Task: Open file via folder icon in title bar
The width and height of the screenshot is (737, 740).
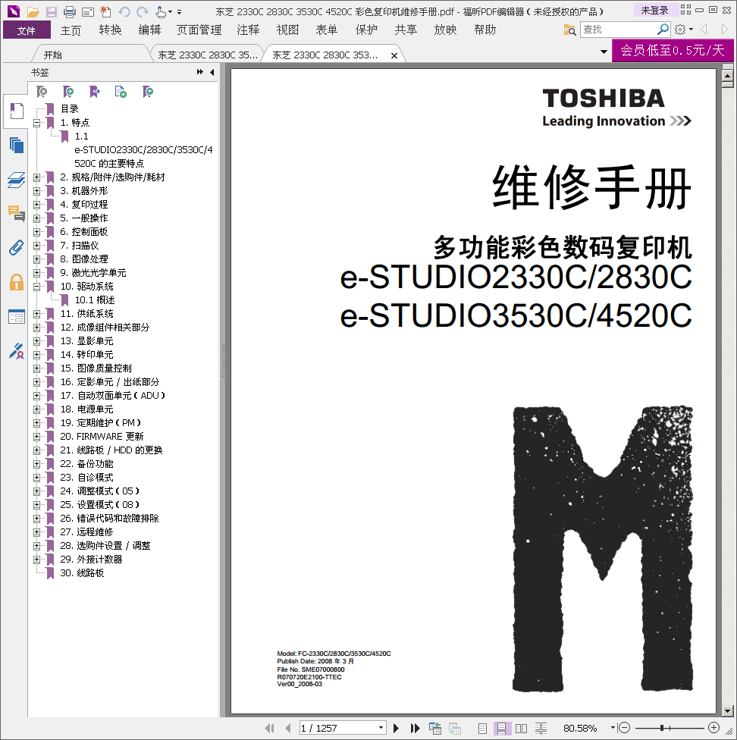Action: pyautogui.click(x=33, y=11)
